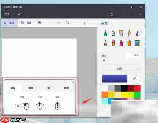158x123 pixels.
Task: Select the Pixel pen brush
Action: 137,33
